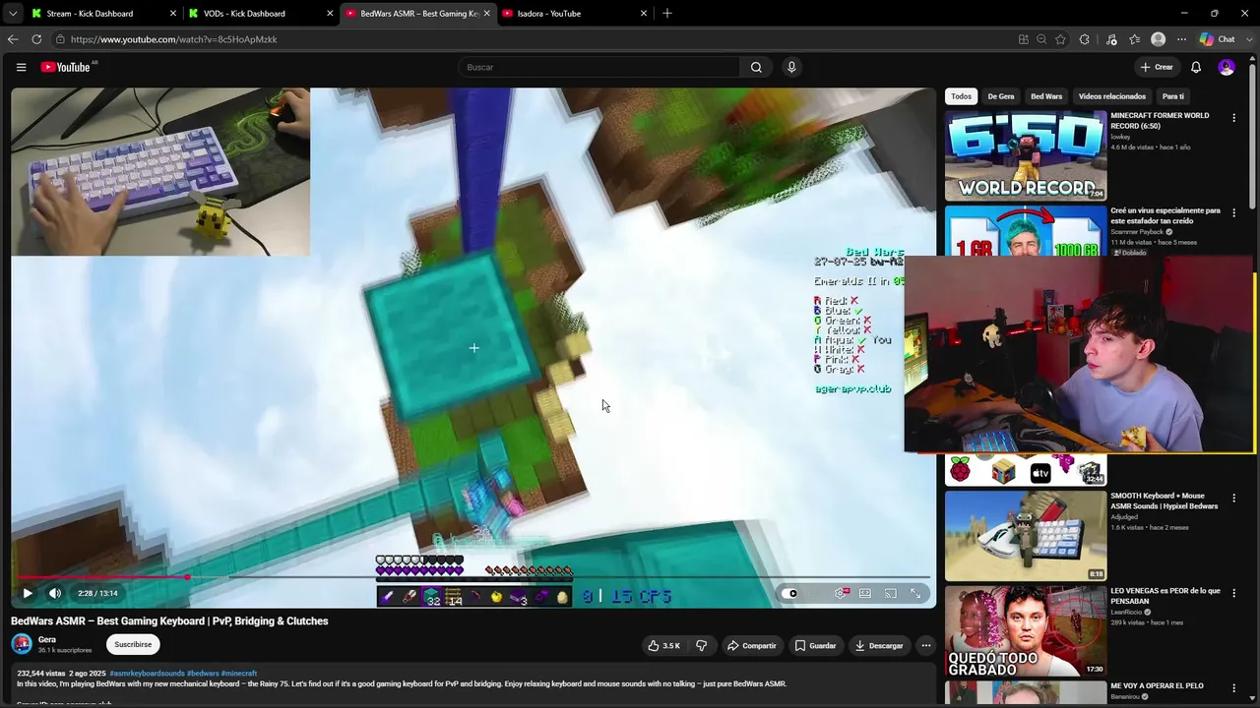The height and width of the screenshot is (708, 1260).
Task: Open browser extensions puzzle icon
Action: point(1085,39)
